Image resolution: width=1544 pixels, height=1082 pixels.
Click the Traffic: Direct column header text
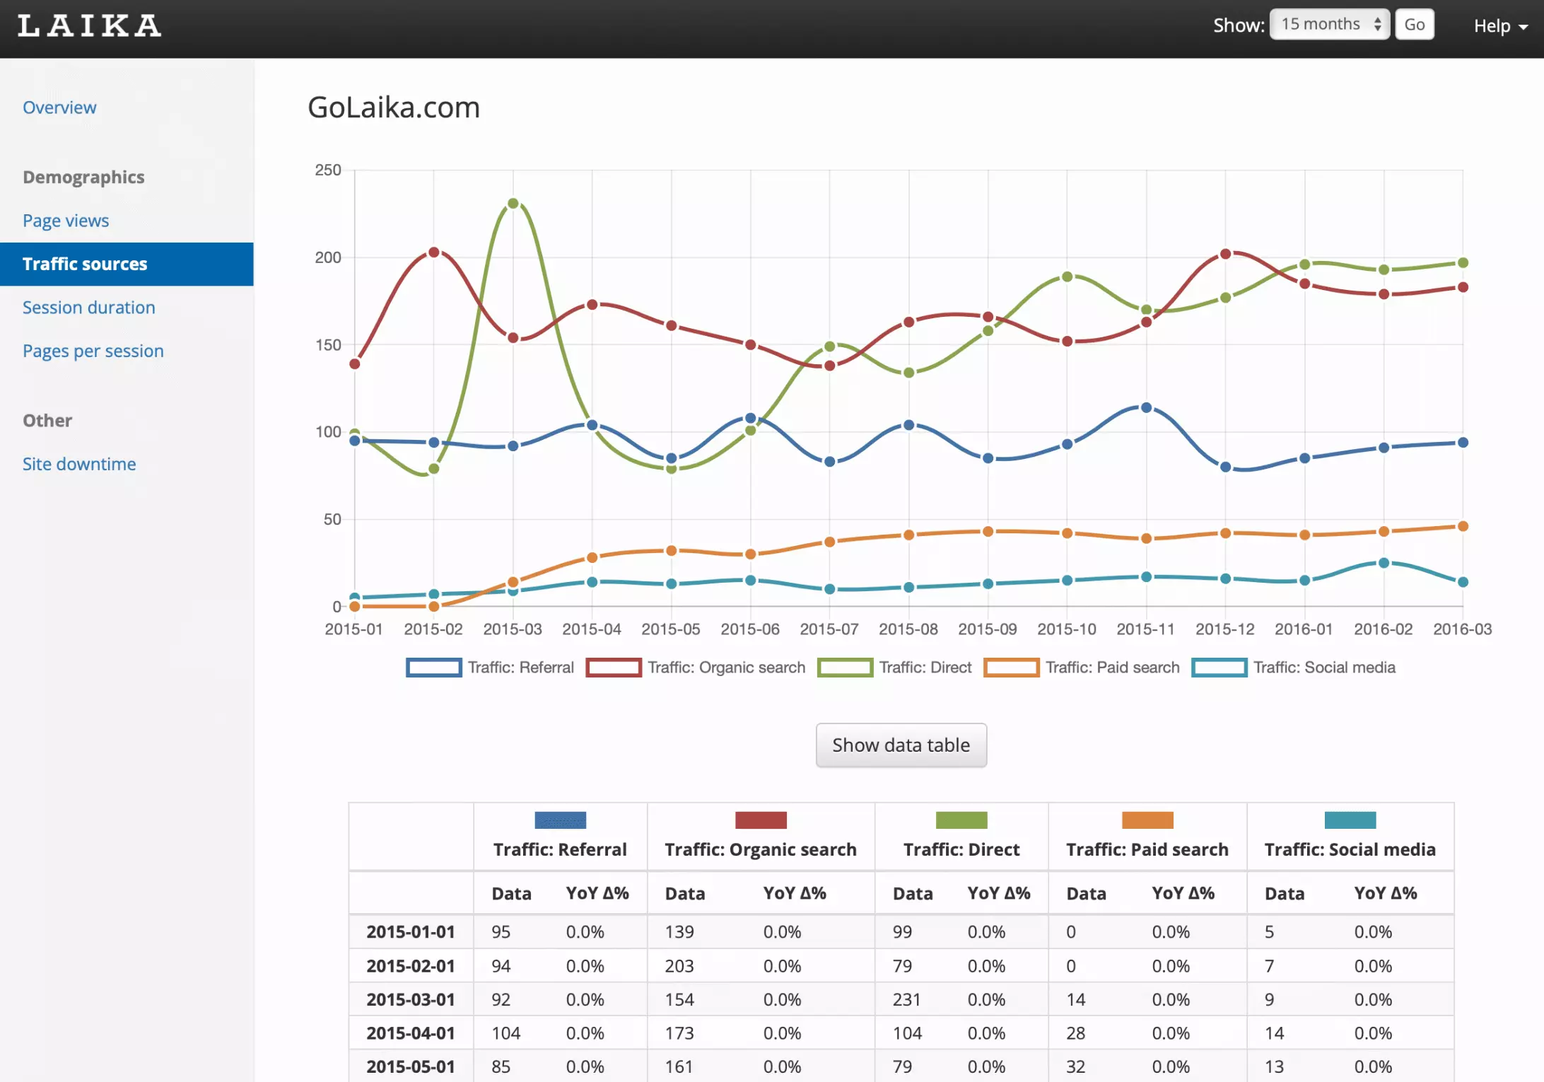(961, 849)
